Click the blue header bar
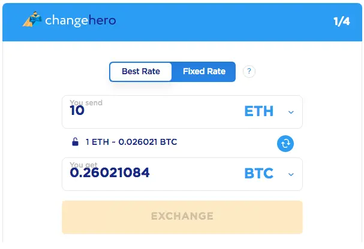The width and height of the screenshot is (364, 249). point(182,22)
